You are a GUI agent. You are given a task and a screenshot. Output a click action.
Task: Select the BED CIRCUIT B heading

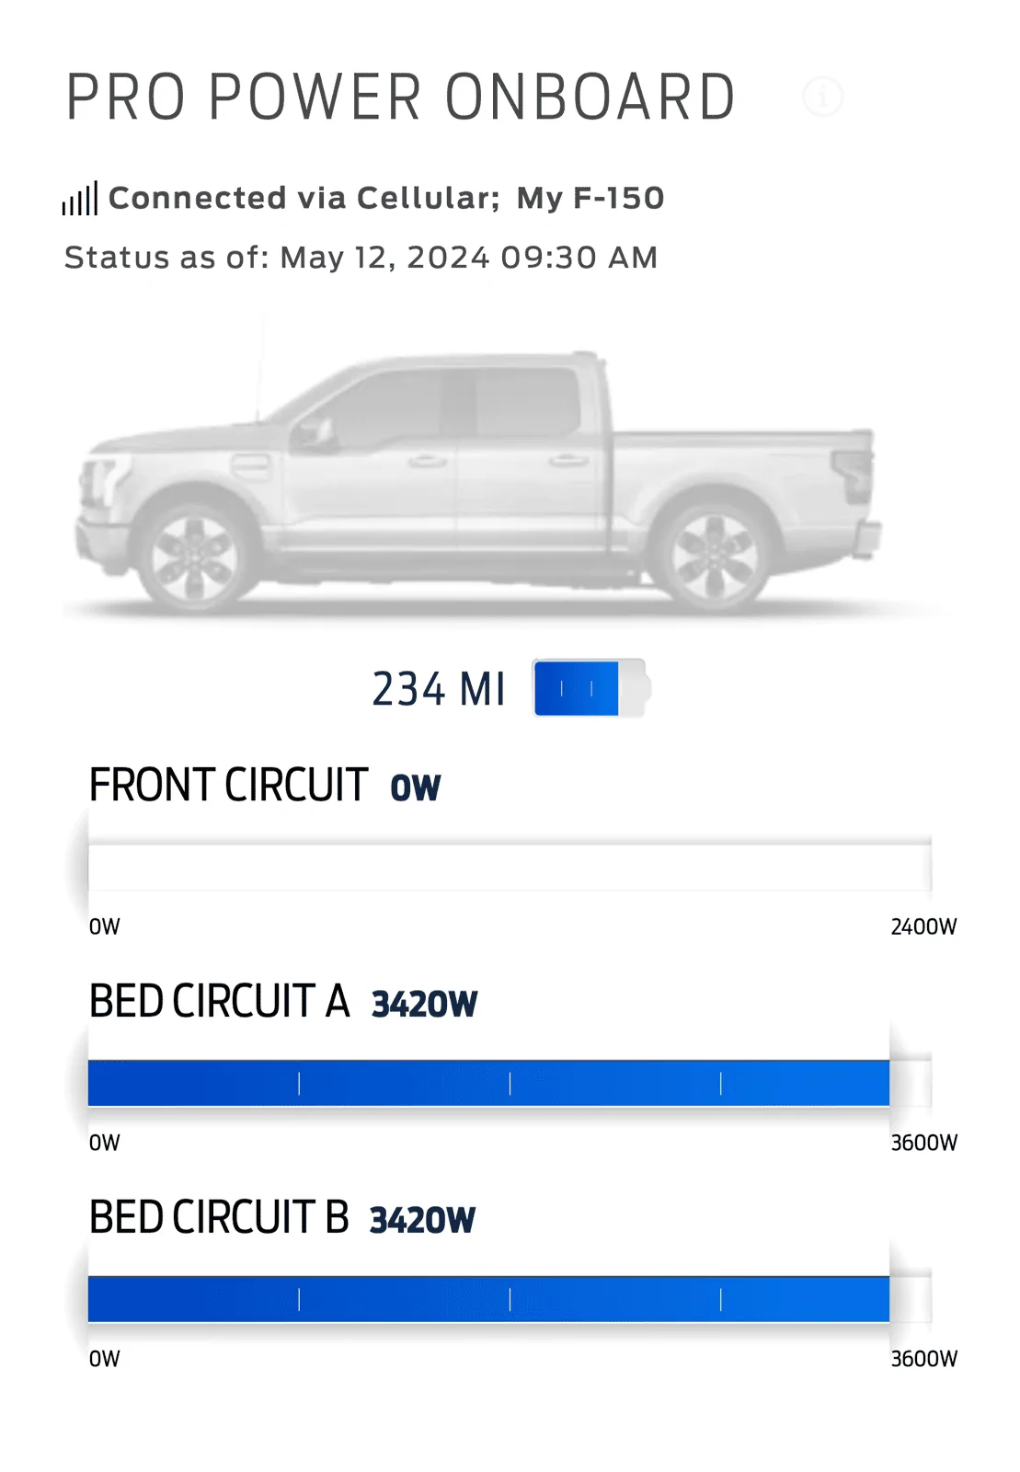[x=219, y=1218]
